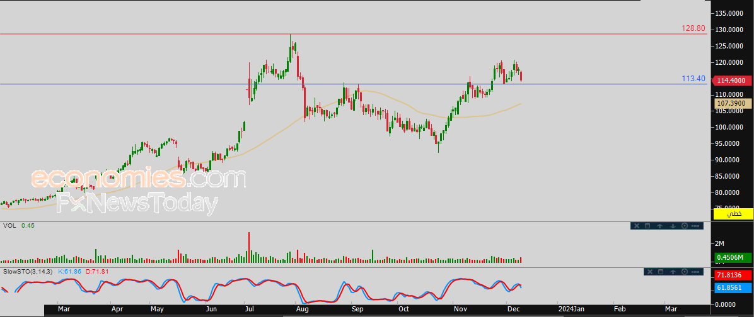The width and height of the screenshot is (754, 317).
Task: Move the VOL panel up
Action: [659, 226]
